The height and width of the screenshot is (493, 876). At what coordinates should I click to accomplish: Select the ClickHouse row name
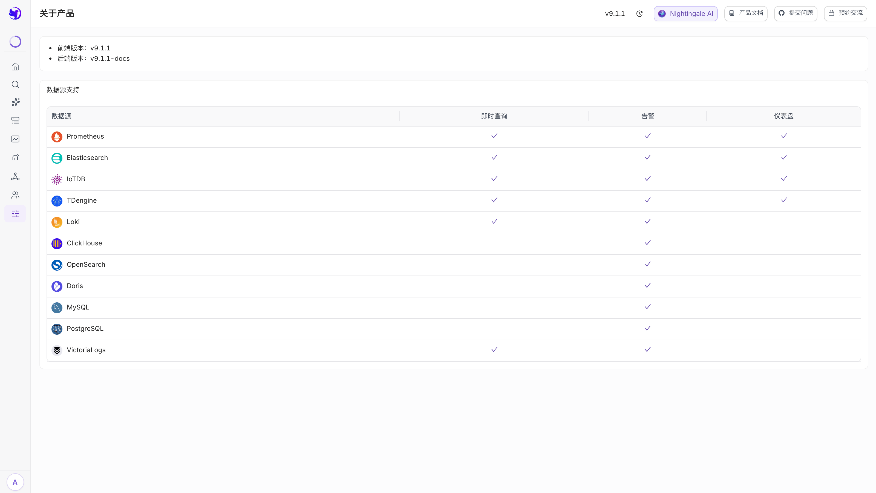pyautogui.click(x=84, y=243)
